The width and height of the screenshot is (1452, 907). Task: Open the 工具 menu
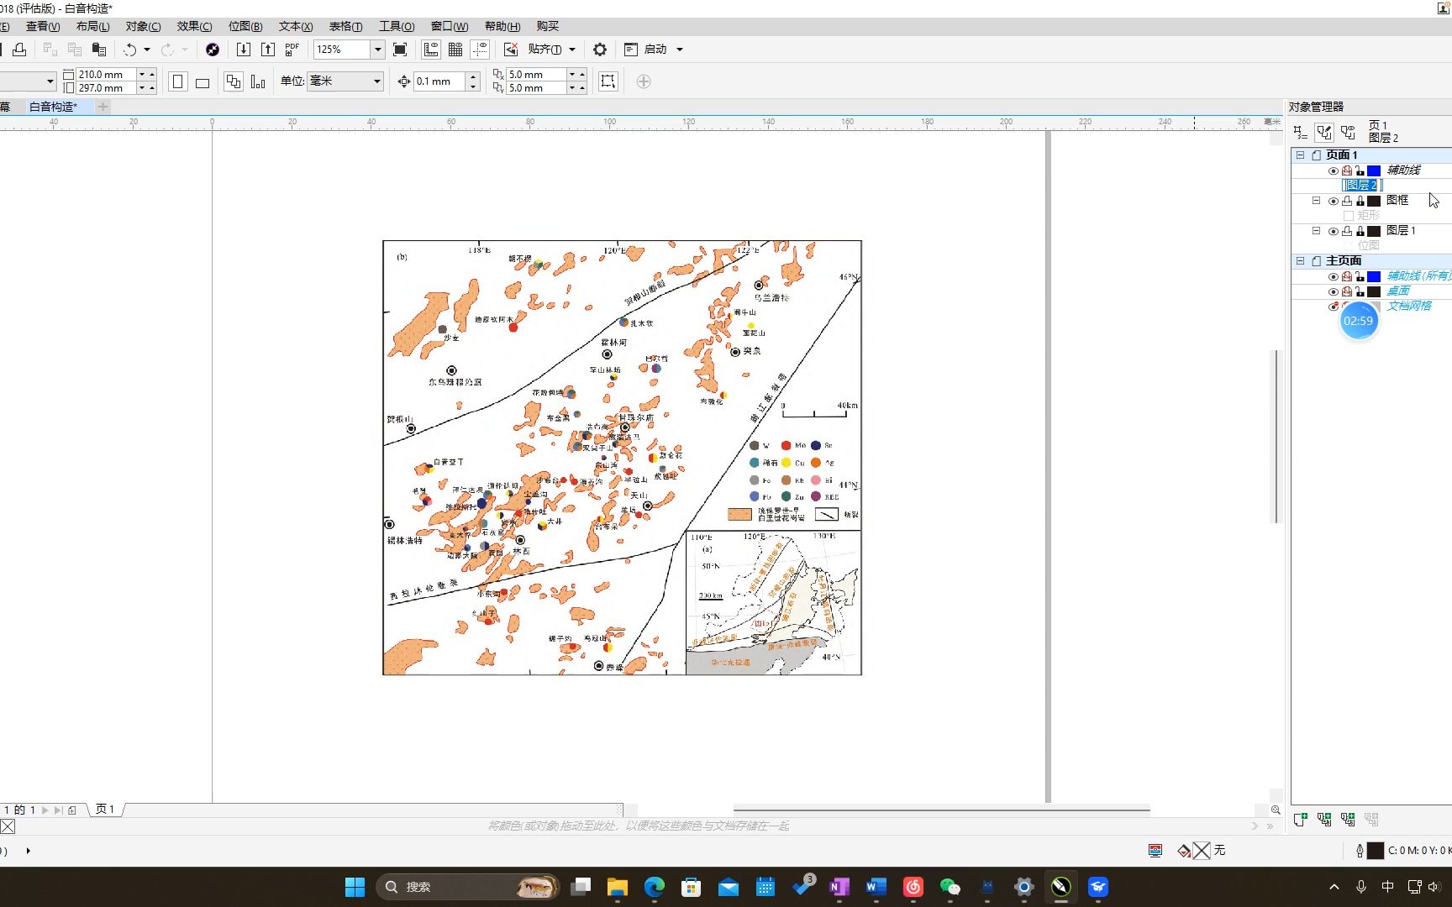pyautogui.click(x=397, y=27)
